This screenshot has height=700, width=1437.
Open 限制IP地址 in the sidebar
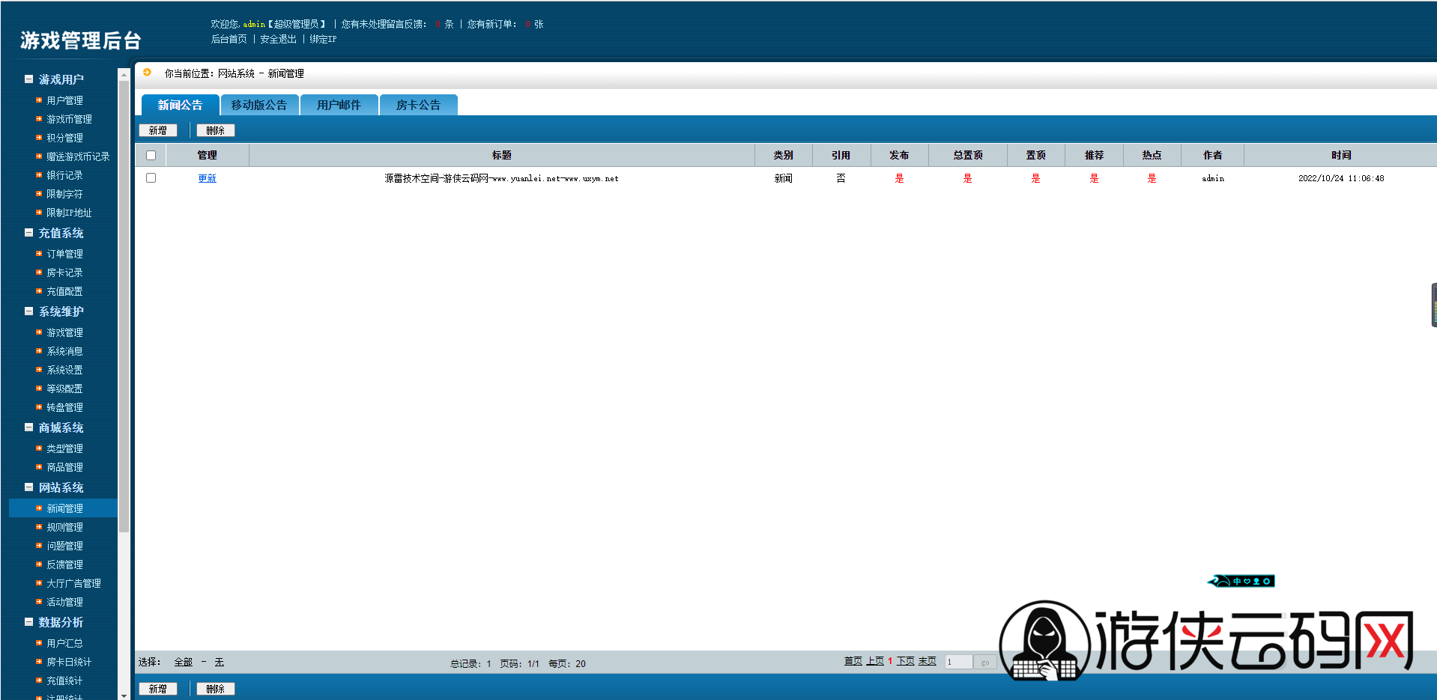tap(69, 213)
